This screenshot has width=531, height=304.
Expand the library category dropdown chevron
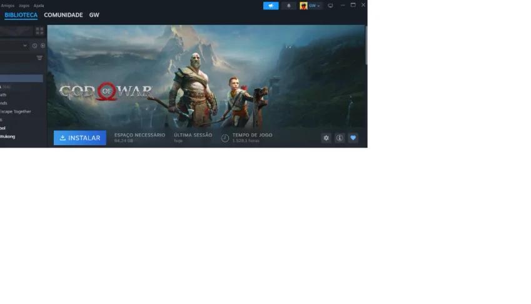[x=25, y=46]
